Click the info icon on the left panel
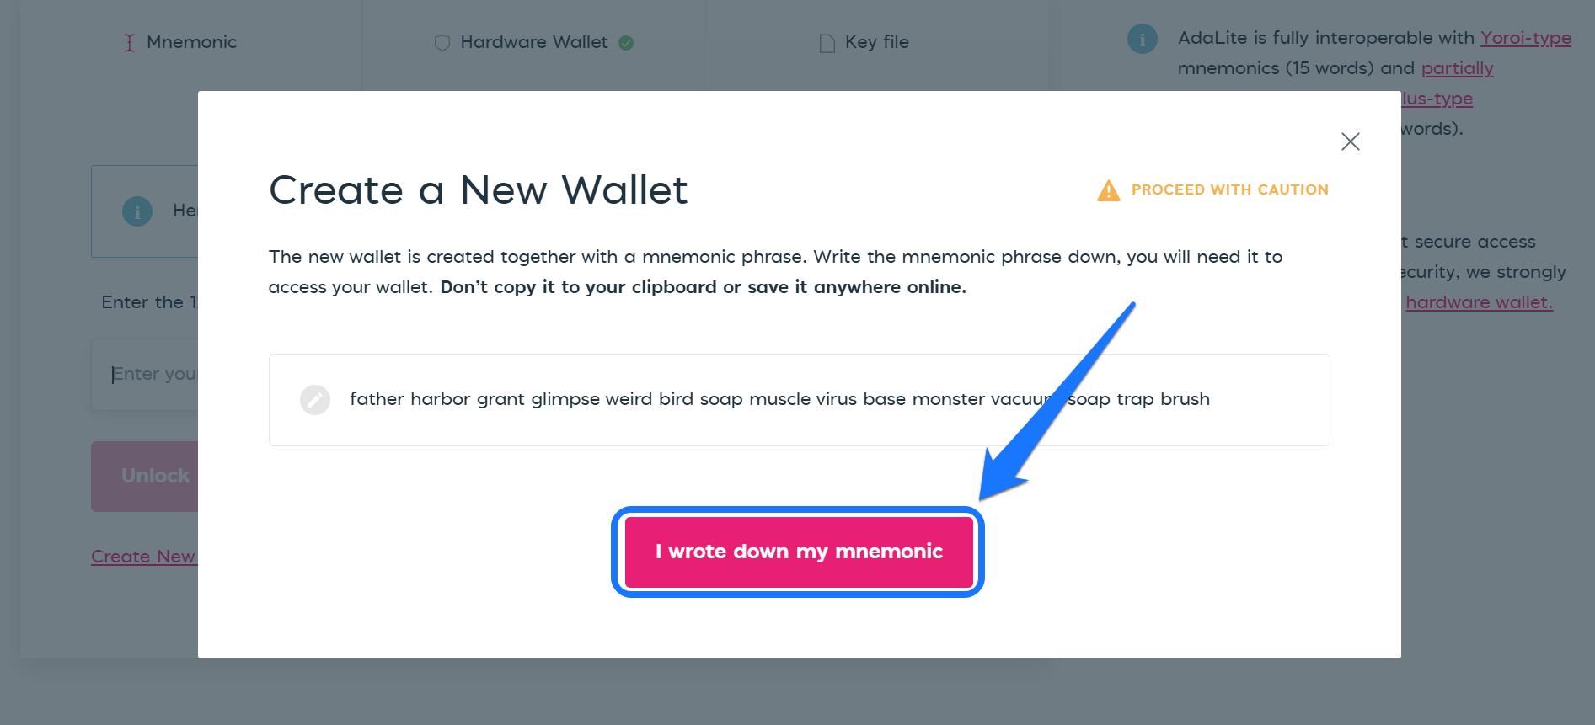1595x725 pixels. (x=136, y=211)
